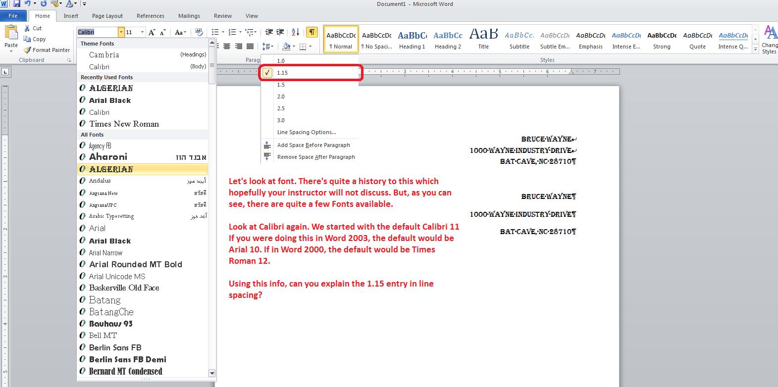Click the Shrink Font icon
Image resolution: width=778 pixels, height=387 pixels.
pyautogui.click(x=163, y=32)
